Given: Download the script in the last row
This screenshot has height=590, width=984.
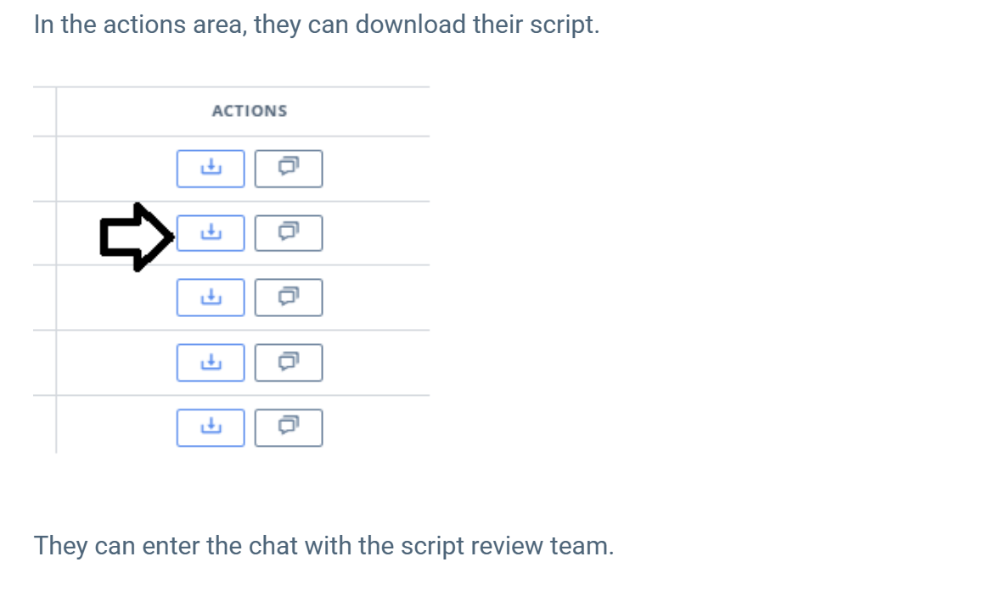Looking at the screenshot, I should click(x=211, y=427).
